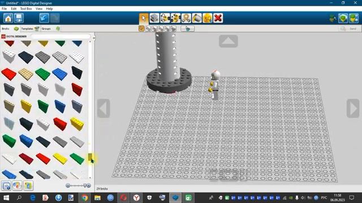This screenshot has height=203, width=362.
Task: Click the third bottom palette filter button
Action: [28, 186]
